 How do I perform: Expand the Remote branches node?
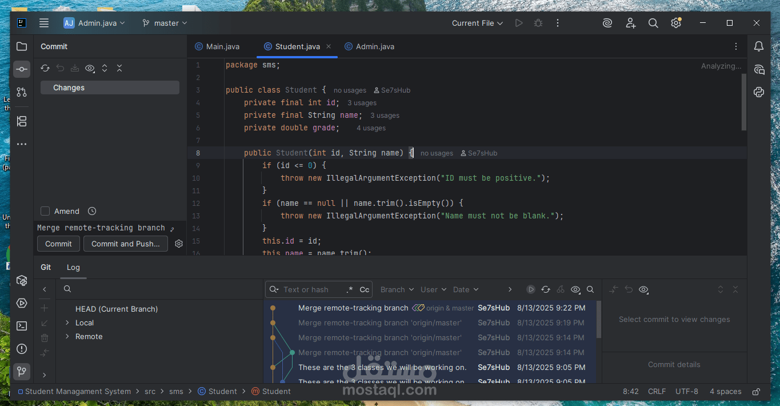[67, 336]
